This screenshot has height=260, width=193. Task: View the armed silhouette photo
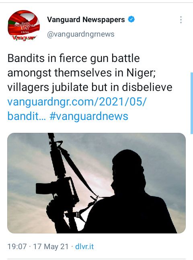click(x=96, y=183)
